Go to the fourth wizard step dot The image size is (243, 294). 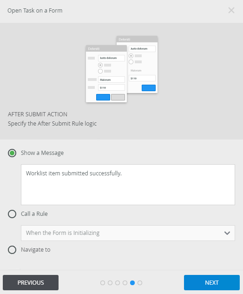coord(125,283)
